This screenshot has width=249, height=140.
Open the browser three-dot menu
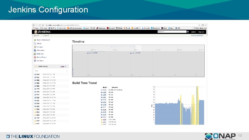pos(206,25)
